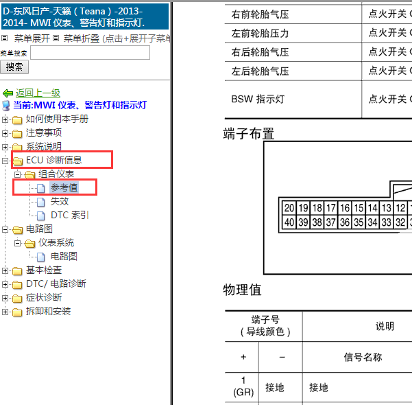Image resolution: width=412 pixels, height=405 pixels.
Task: Open the 注意事项 tree item
Action: coord(44,133)
